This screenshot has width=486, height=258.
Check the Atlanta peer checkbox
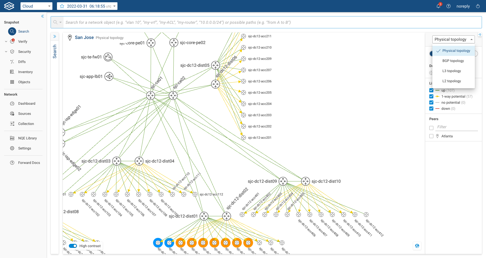[x=431, y=136]
